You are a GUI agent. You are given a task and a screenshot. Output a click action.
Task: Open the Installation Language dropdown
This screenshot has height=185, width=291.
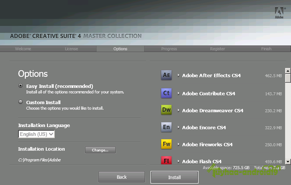36,134
